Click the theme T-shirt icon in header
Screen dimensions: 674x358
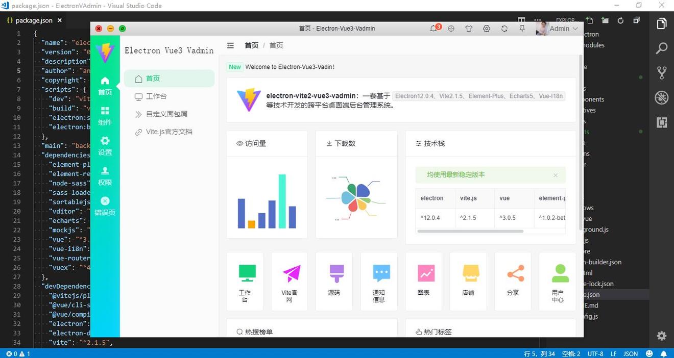[x=469, y=29]
